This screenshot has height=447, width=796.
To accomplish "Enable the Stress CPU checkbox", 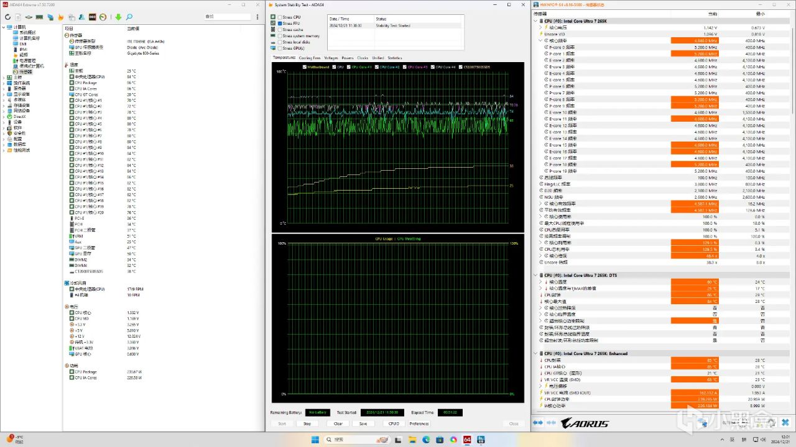I will [x=280, y=17].
